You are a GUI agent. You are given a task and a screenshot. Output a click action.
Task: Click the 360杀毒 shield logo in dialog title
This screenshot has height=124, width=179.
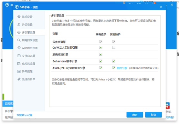pyautogui.click(x=17, y=7)
